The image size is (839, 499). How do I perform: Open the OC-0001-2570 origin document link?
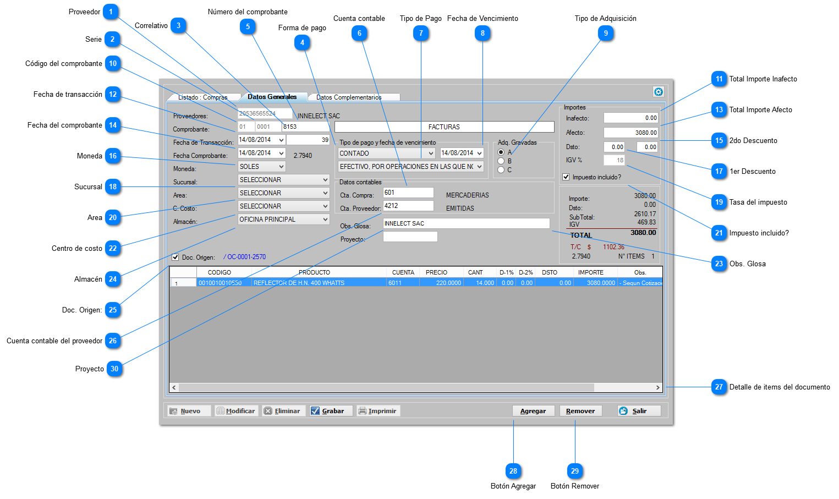245,257
